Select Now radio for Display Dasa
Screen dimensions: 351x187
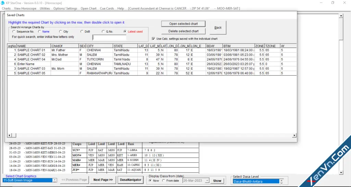point(150,181)
